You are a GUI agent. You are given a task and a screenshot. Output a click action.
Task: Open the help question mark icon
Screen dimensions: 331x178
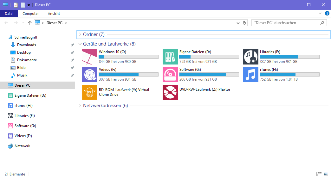pos(327,14)
